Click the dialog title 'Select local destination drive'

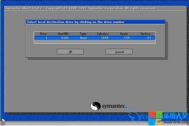point(76,22)
